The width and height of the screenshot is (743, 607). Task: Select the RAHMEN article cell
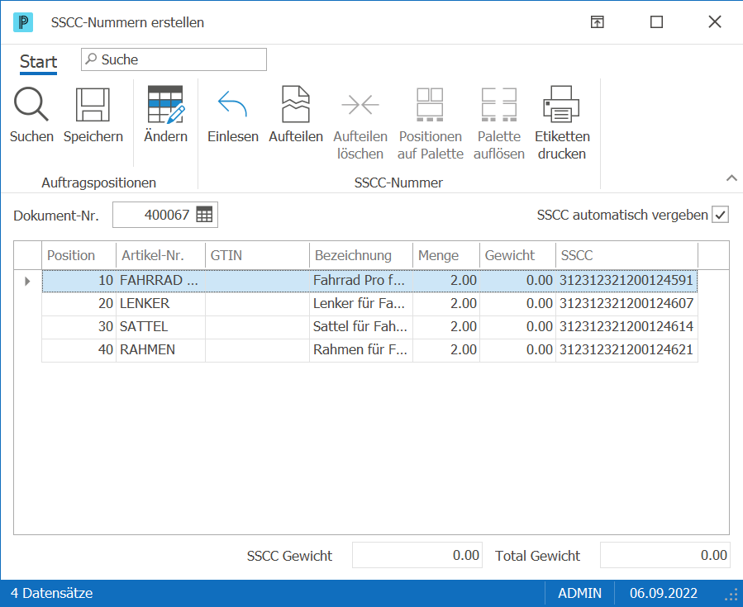(160, 350)
